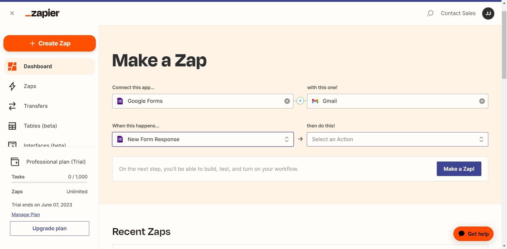Go to Dashboard in the sidebar
The image size is (507, 249).
point(38,66)
